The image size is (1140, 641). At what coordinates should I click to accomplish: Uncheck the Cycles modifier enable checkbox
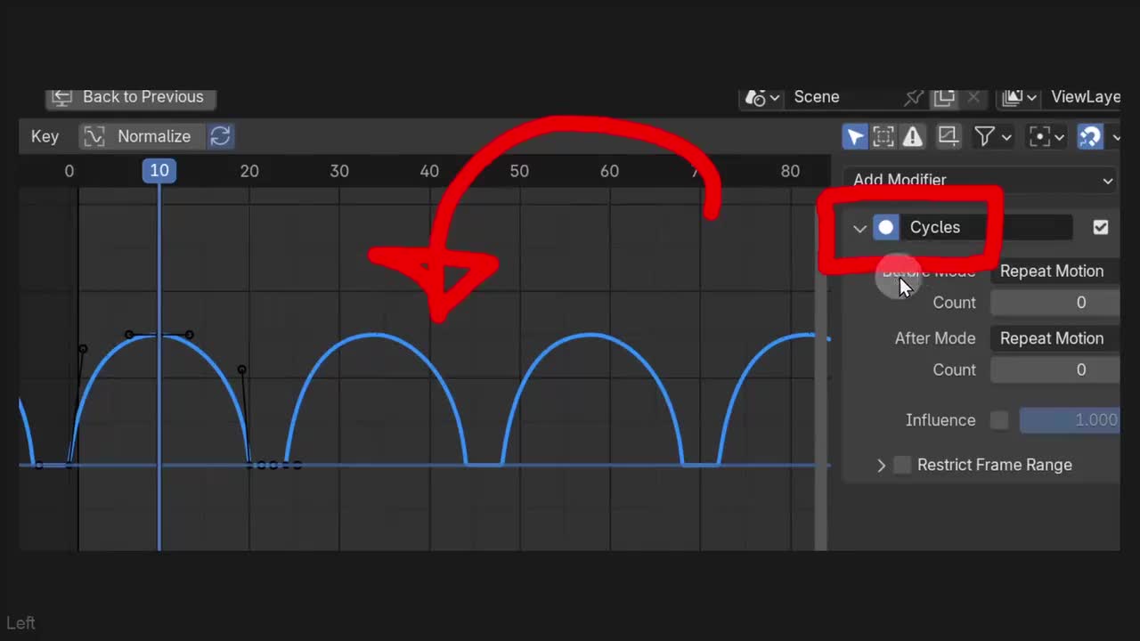point(1101,228)
